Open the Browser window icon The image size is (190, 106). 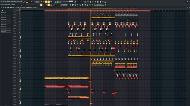[80, 5]
